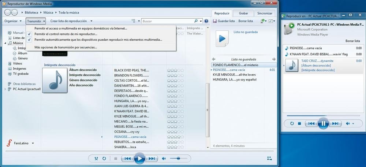Skip to next track in Reproducir en window
366x167 pixels.
[x=335, y=123]
